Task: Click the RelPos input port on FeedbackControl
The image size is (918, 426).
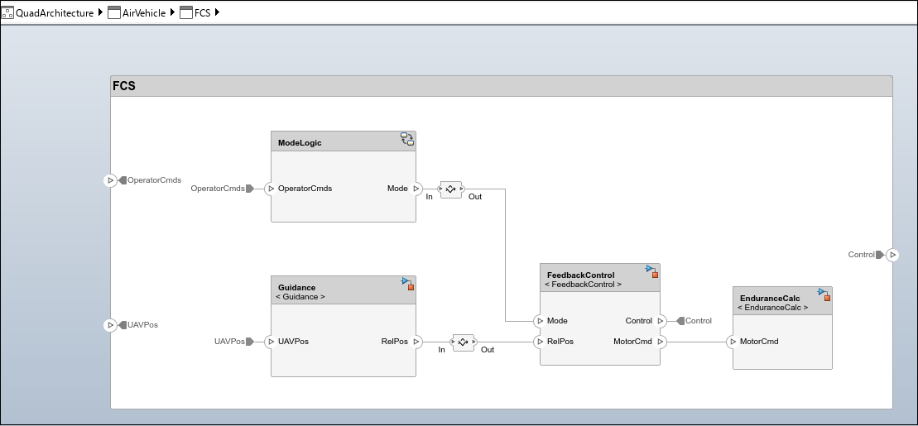Action: click(x=540, y=341)
